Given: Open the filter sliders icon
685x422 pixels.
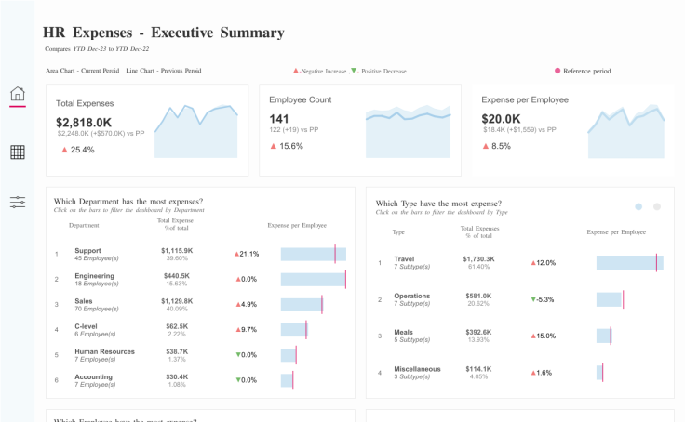Looking at the screenshot, I should click(18, 202).
